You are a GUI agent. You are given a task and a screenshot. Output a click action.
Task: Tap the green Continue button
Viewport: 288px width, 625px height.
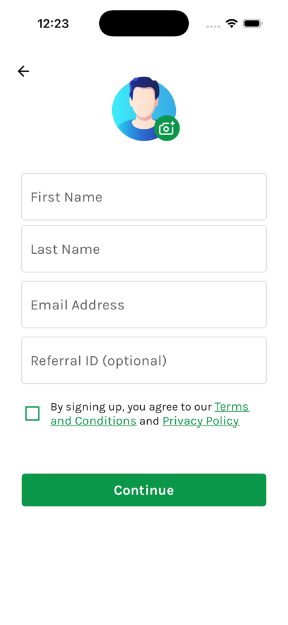[144, 490]
